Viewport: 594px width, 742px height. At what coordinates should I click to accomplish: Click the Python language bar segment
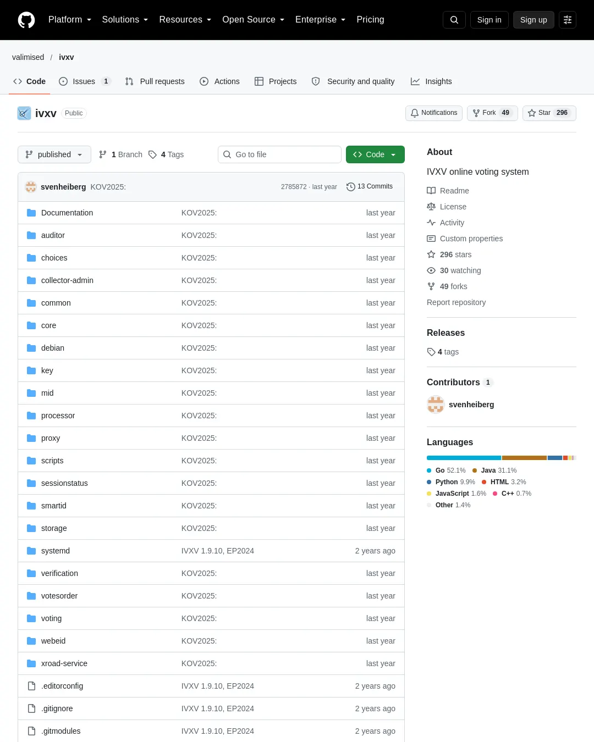[555, 458]
